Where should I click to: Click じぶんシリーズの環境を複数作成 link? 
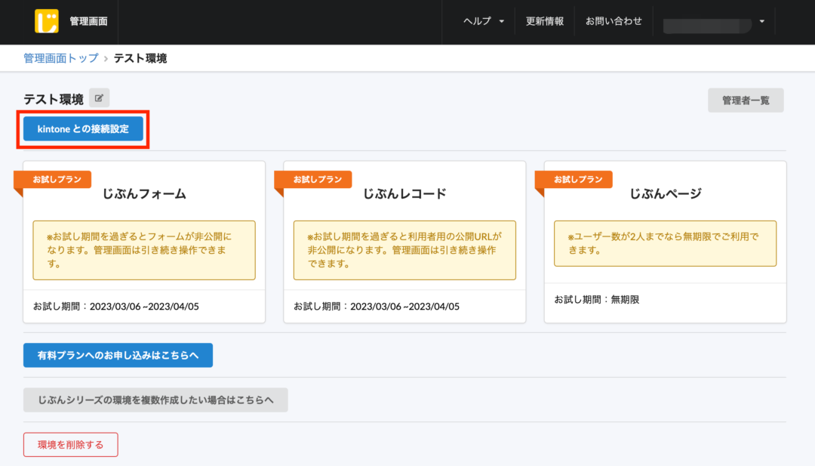pos(155,400)
